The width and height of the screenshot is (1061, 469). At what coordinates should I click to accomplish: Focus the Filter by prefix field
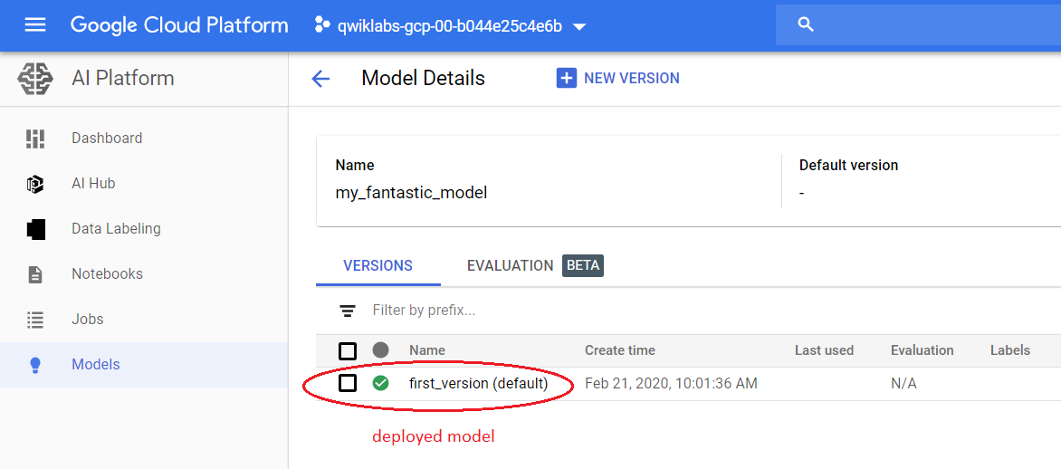424,311
